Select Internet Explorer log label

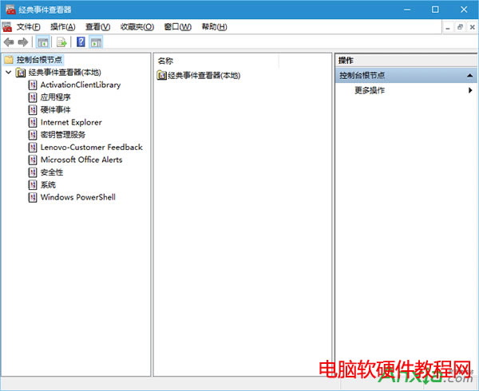71,122
